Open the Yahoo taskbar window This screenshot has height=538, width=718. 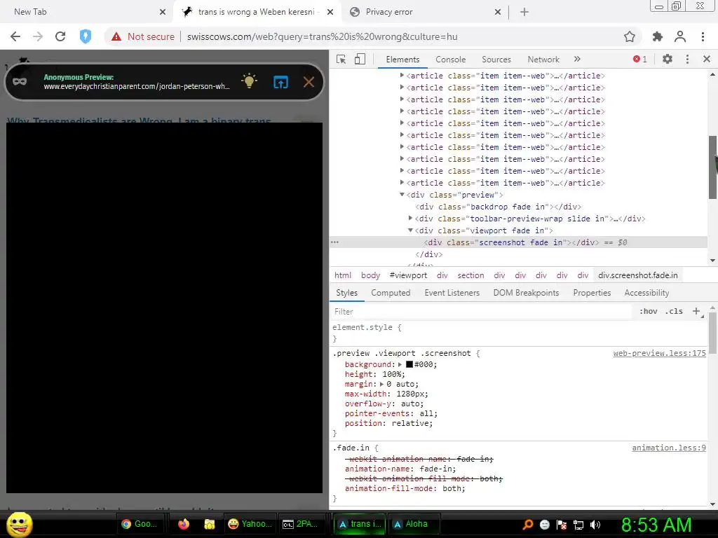click(250, 524)
